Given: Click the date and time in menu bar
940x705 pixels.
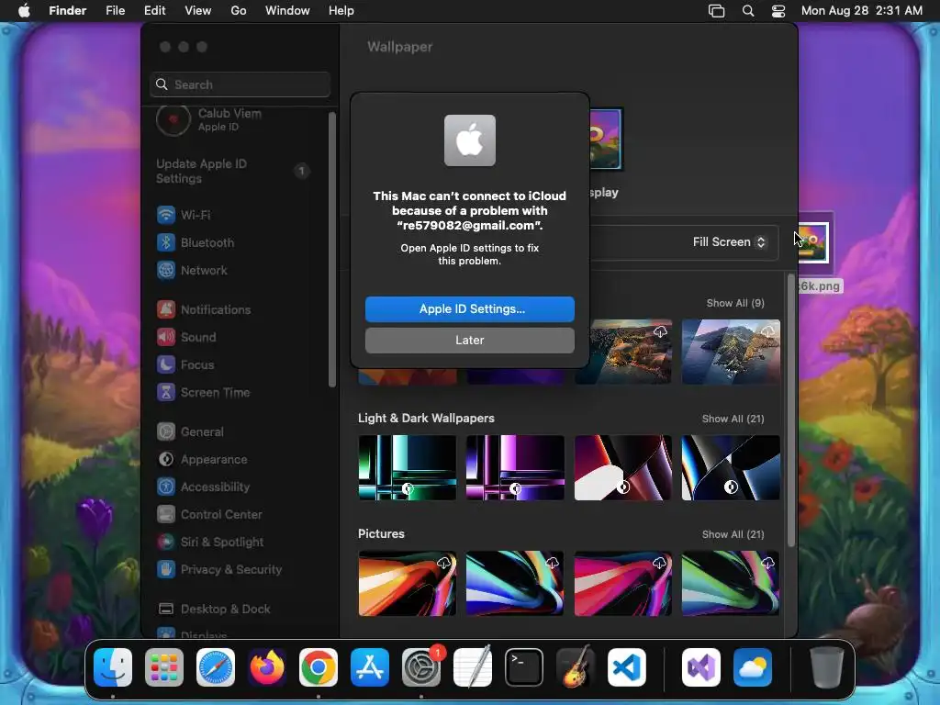Looking at the screenshot, I should 861,11.
